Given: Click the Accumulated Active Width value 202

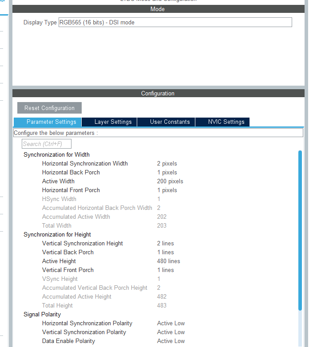Looking at the screenshot, I should 162,217.
